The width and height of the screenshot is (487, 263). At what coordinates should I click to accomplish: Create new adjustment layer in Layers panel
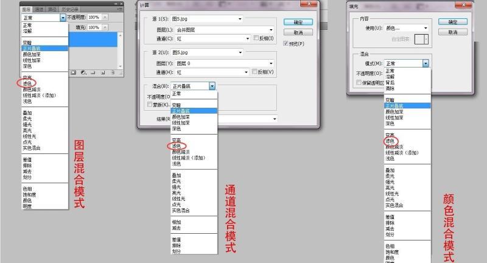pos(83,72)
